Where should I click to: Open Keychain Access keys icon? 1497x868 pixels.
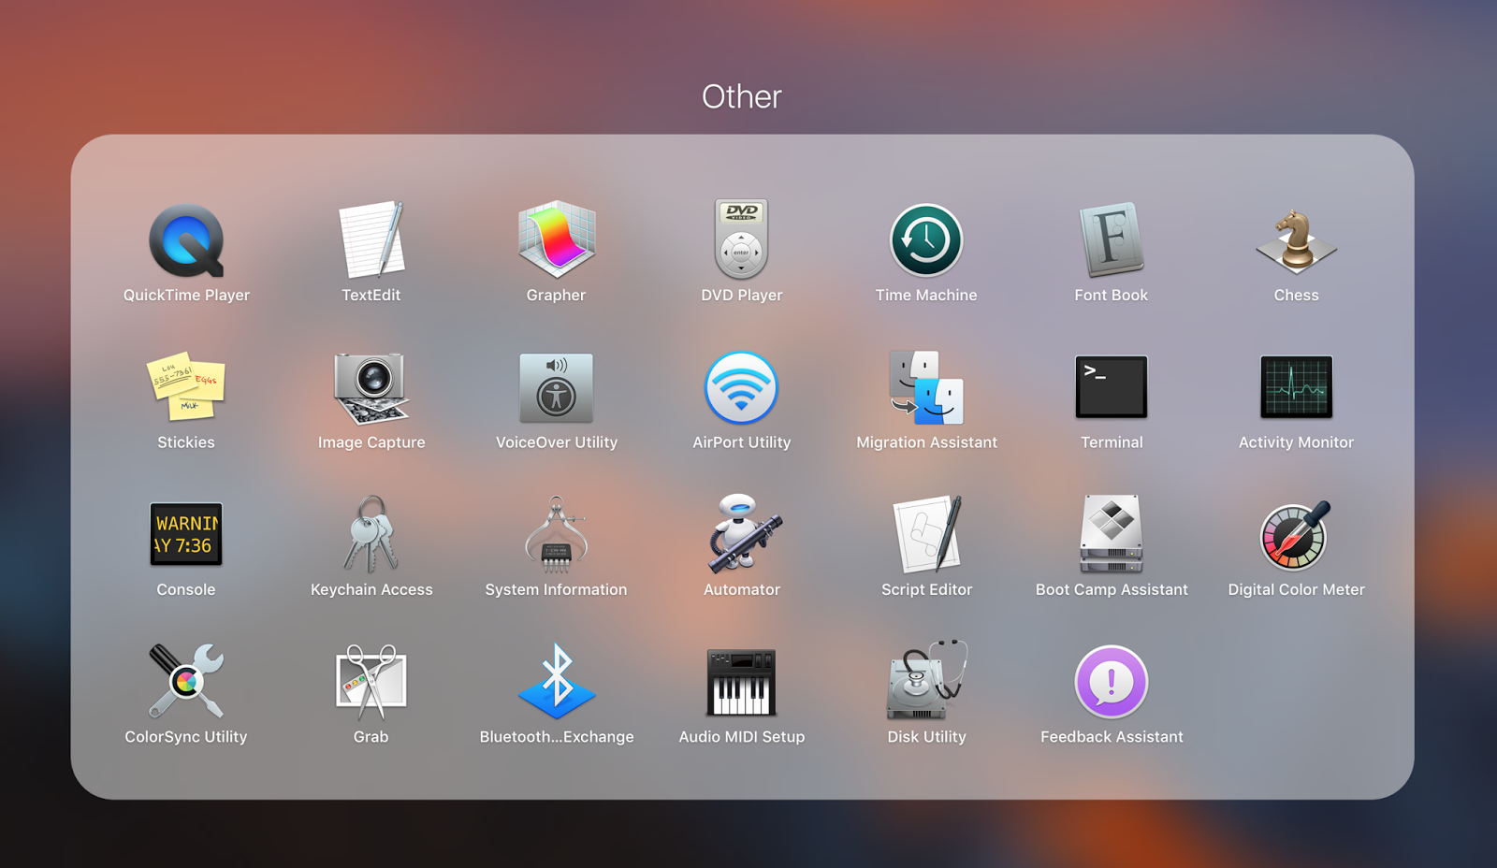tap(371, 534)
